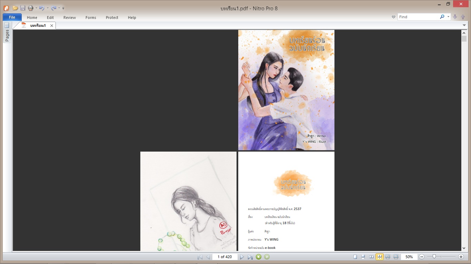Open the Help ribbon tab
The image size is (471, 264).
point(132,18)
